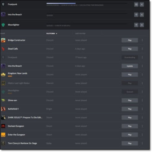Open more options for Enter the Gungeon
This screenshot has width=152, height=152.
pos(142,135)
